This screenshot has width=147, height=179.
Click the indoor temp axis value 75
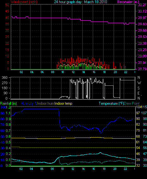(x=138, y=130)
